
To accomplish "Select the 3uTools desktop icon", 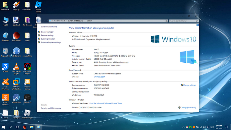I will coord(5,68).
